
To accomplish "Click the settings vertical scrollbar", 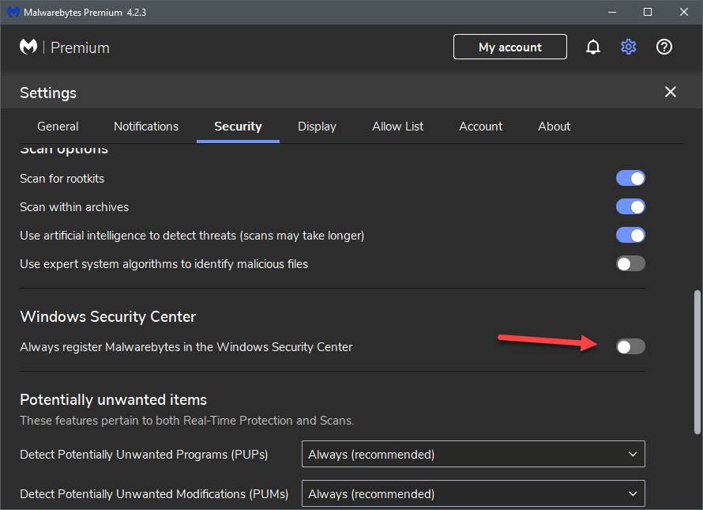I will tap(697, 362).
